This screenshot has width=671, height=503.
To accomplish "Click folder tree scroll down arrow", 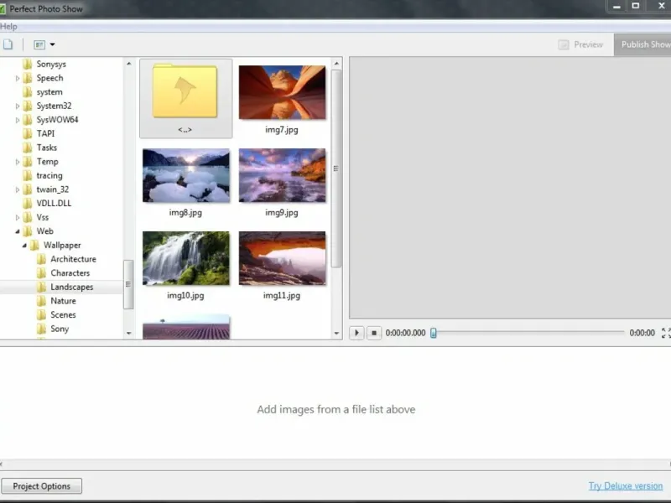I will point(129,333).
